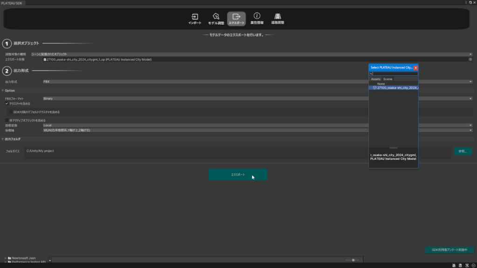
Task: Enable SDK付属のデフォルトテクスチャを含める checkbox
Action: click(11, 112)
